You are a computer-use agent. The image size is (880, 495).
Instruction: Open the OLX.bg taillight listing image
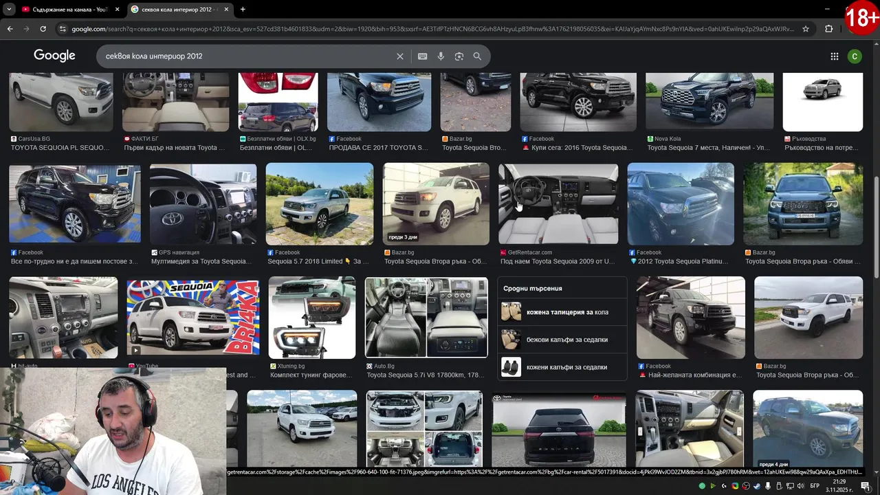278,102
